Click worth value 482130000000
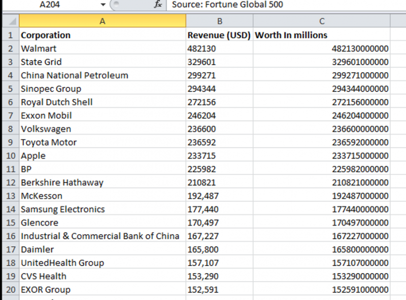Viewport: 406px width, 300px height. tap(322, 48)
